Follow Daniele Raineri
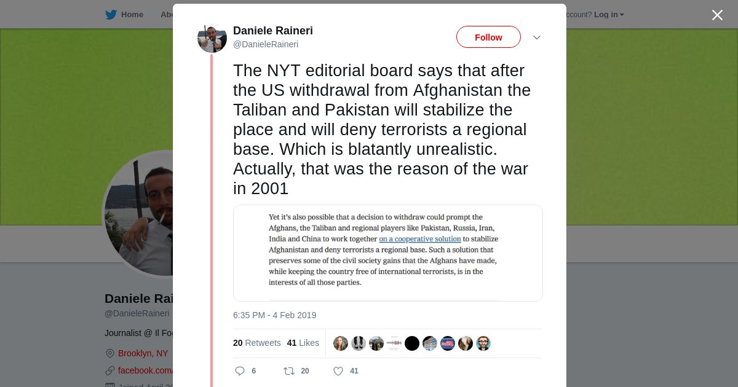738x387 pixels. tap(488, 37)
